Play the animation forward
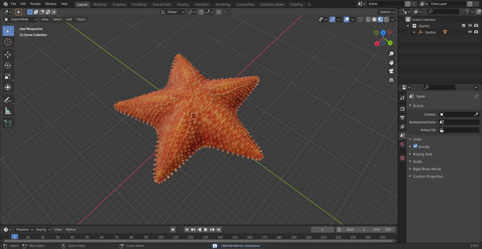482x249 pixels. 206,230
